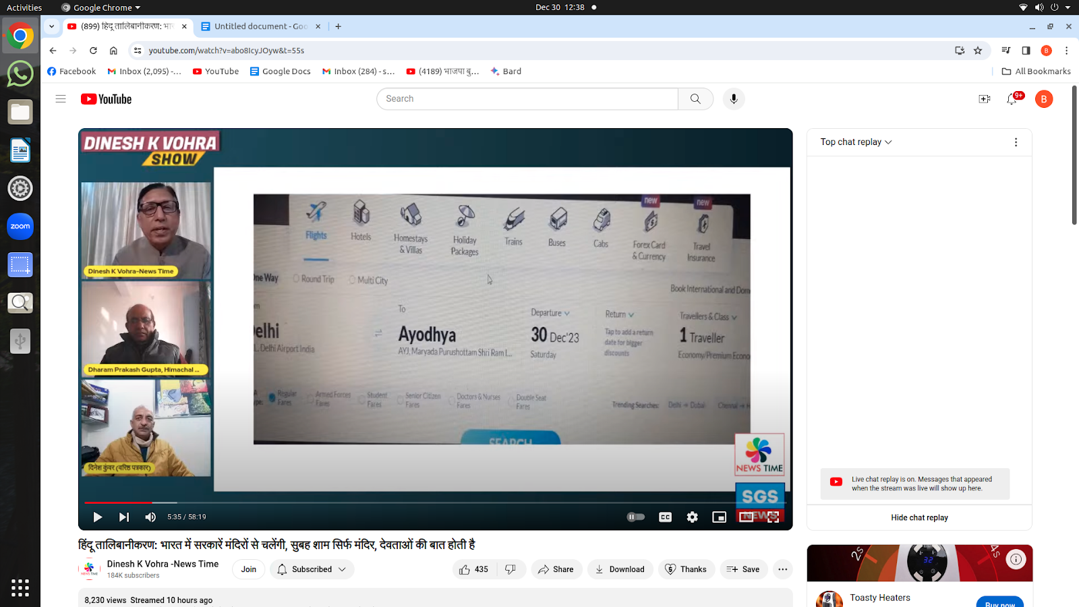This screenshot has width=1079, height=607.
Task: Go back in browser history
Action: (53, 51)
